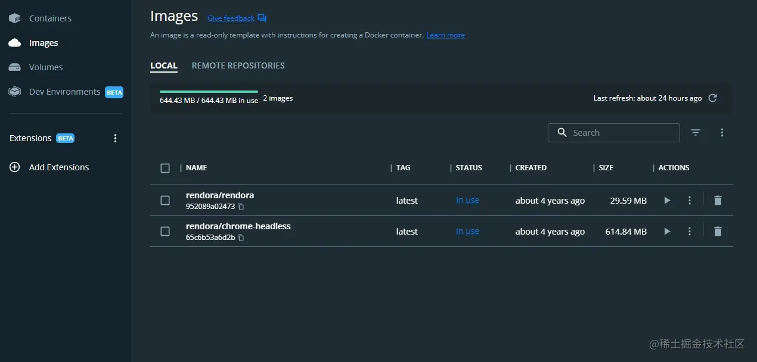Copy image ID 65c6b53a6d2b
Viewport: 757px width, 362px height.
pos(241,238)
